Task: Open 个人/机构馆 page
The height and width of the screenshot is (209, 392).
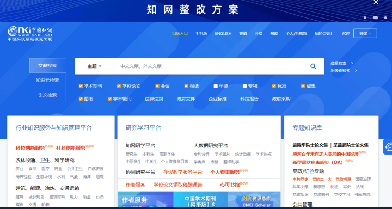Action: pos(296,34)
